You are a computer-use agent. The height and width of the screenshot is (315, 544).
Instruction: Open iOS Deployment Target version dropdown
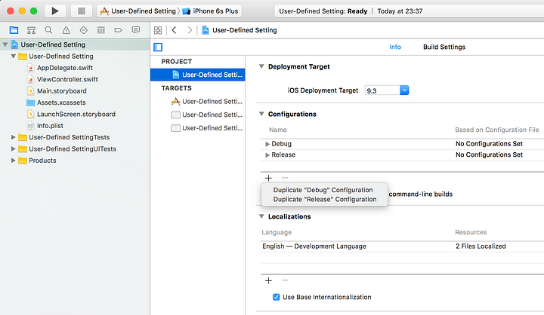(x=404, y=90)
